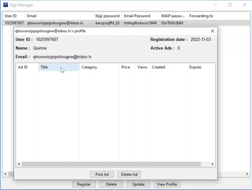This screenshot has height=190, width=252.
Task: Click the Delete account button
Action: [x=111, y=184]
